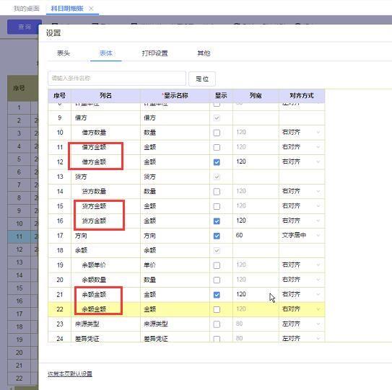Switch to the 我的桌面 tab
The image size is (392, 390).
pyautogui.click(x=26, y=9)
